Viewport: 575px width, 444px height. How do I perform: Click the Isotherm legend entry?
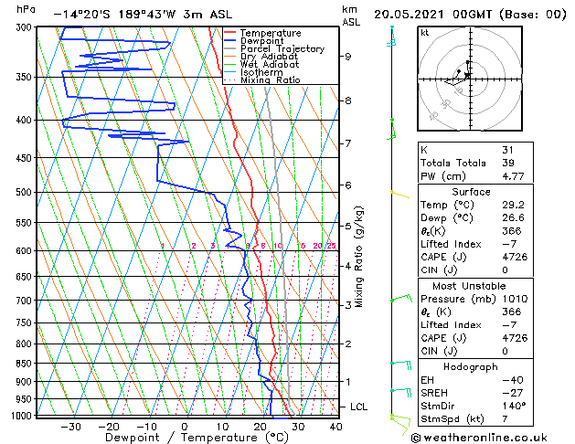(253, 72)
